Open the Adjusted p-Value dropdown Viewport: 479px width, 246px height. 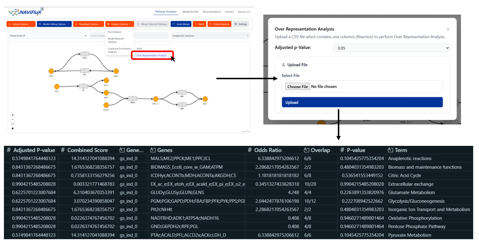point(391,48)
